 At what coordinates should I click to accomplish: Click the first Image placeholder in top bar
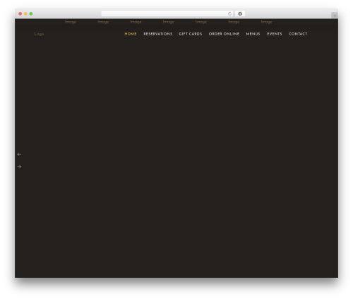pos(71,22)
